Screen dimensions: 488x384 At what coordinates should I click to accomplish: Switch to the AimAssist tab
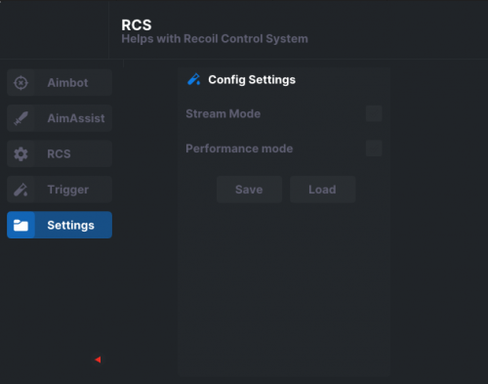coord(60,118)
